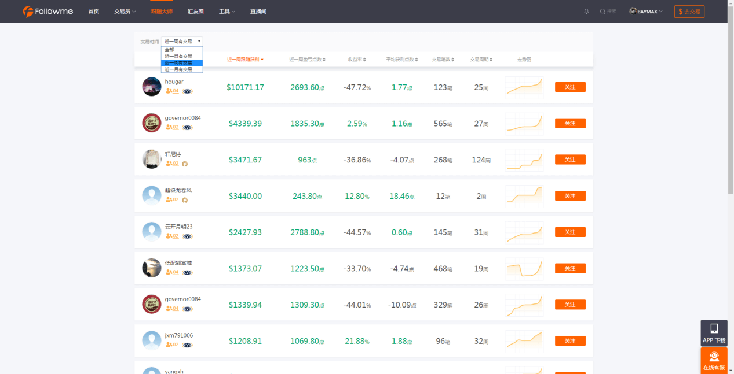Click hougar's profile avatar

coord(152,87)
